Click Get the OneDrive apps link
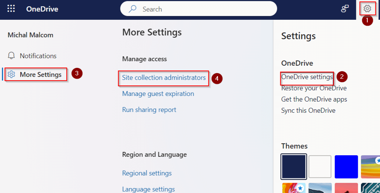 tap(314, 99)
